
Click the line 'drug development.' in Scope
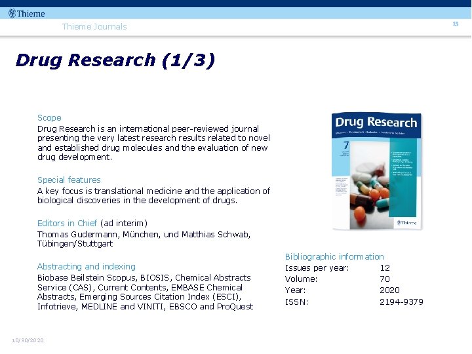(x=75, y=157)
